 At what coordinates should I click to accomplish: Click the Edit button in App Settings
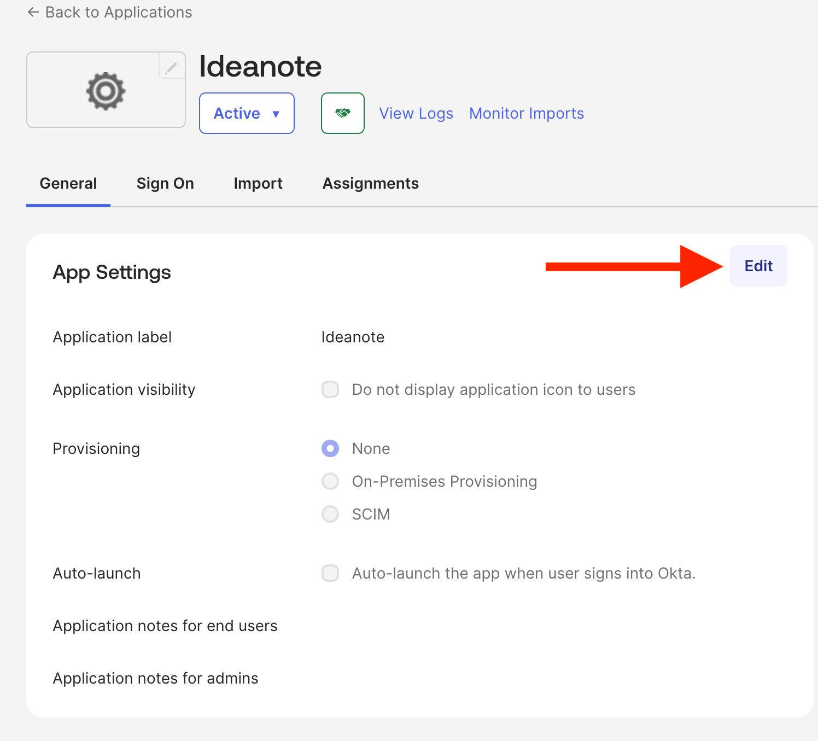click(x=758, y=266)
